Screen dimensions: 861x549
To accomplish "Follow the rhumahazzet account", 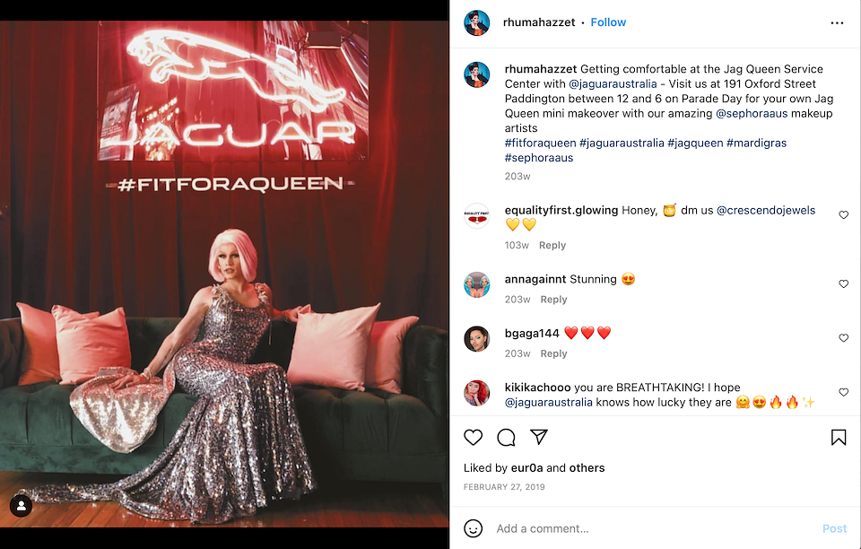I will pyautogui.click(x=608, y=22).
